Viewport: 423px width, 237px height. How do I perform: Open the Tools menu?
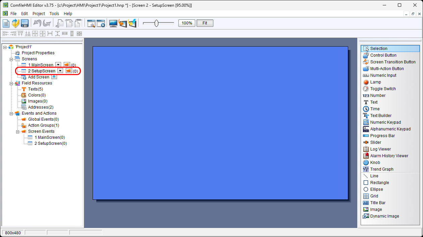click(54, 14)
